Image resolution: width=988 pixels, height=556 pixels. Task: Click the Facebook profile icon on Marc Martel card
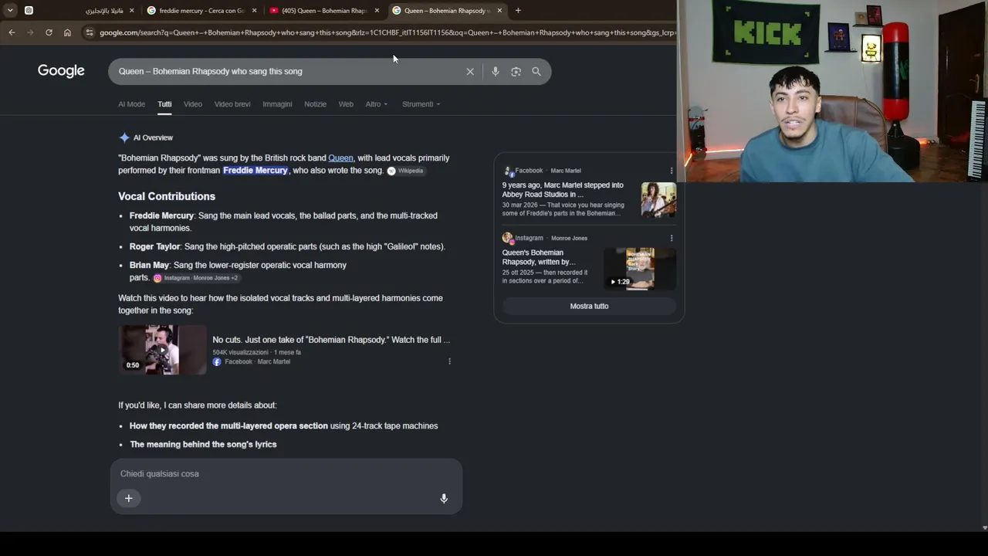[x=508, y=171]
